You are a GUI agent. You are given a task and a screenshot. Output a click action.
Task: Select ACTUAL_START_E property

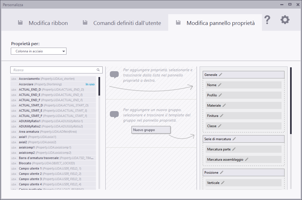click(x=53, y=111)
